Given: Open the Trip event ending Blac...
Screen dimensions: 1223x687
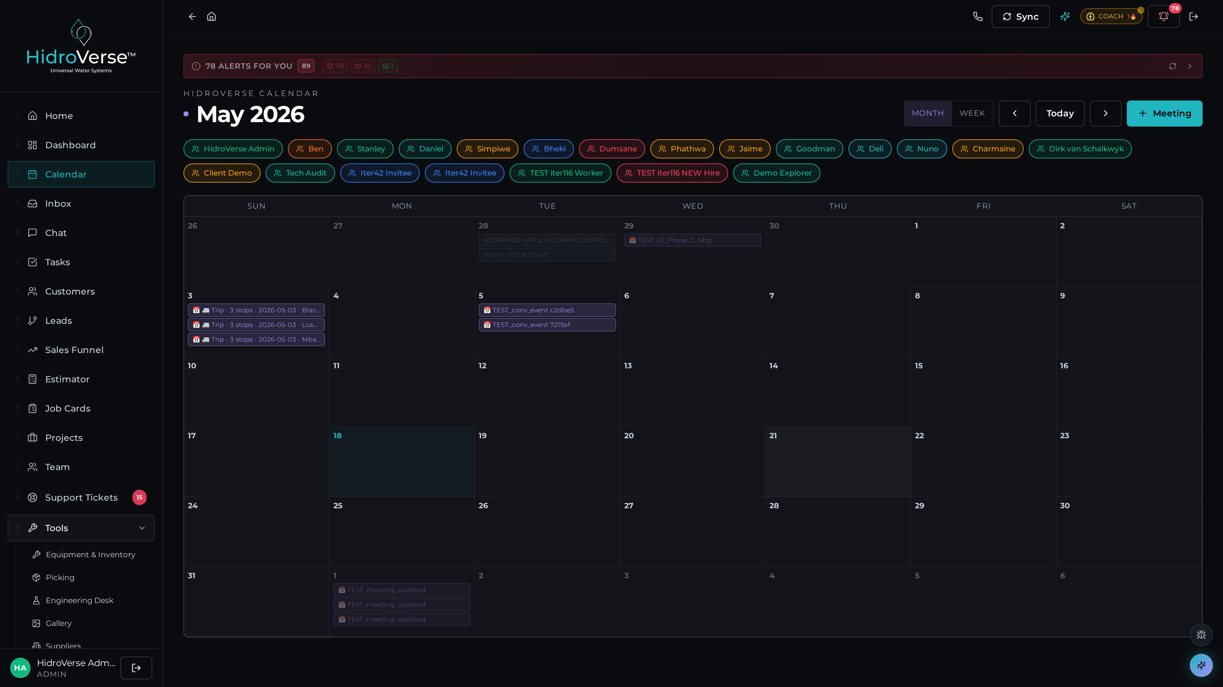Looking at the screenshot, I should pos(256,310).
